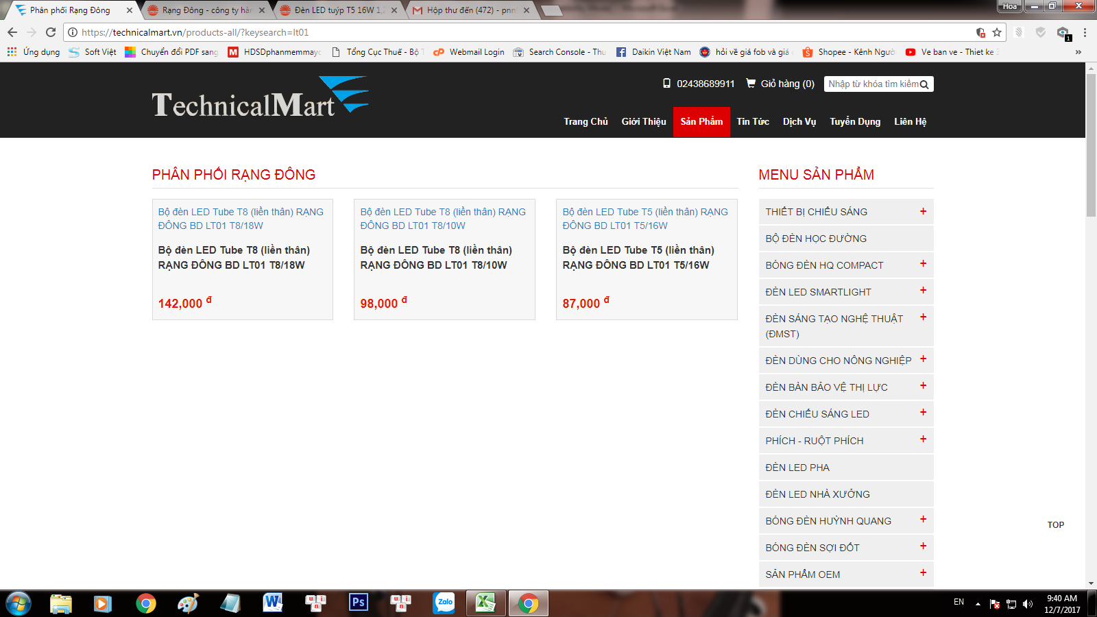The height and width of the screenshot is (617, 1097).
Task: Open the Shopee - Kênh Người bookmark
Action: 848,51
